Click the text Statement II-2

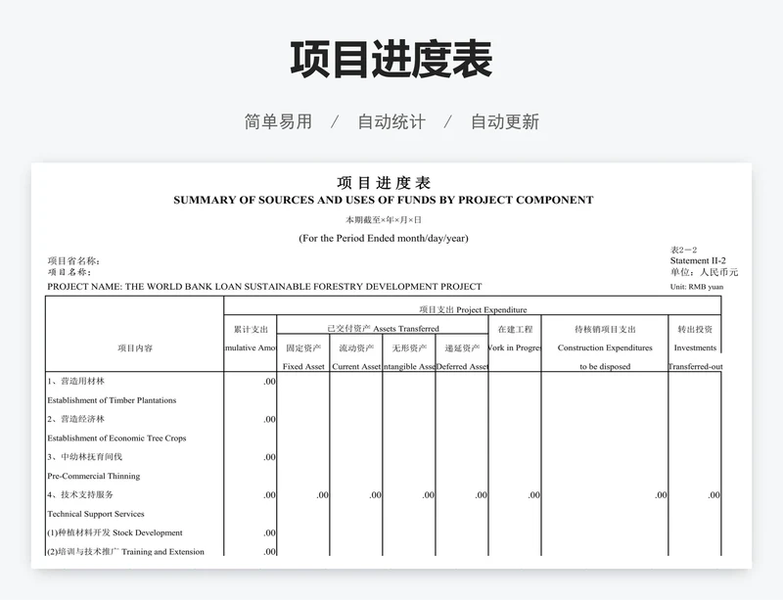click(698, 260)
